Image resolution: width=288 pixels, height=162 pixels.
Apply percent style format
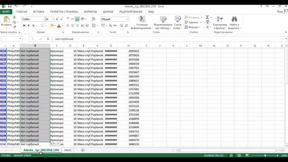coord(110,26)
